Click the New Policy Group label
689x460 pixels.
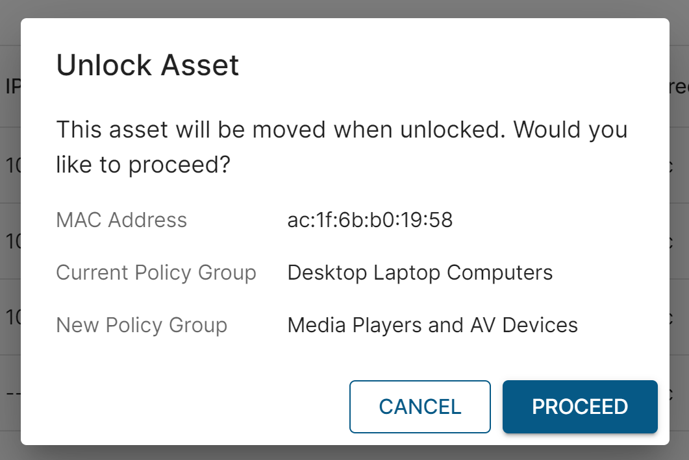pos(142,324)
